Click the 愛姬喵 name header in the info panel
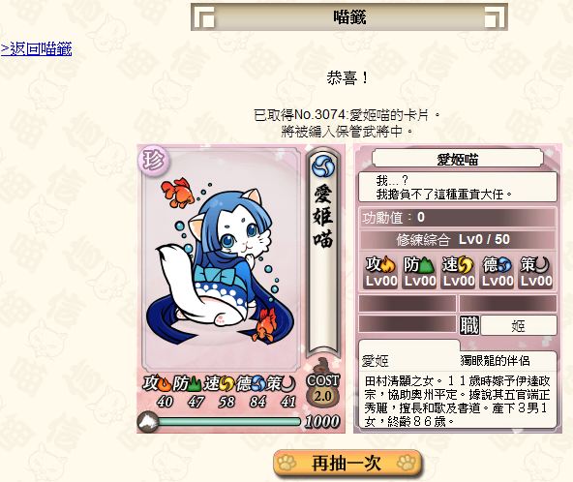573x482 pixels. (458, 160)
